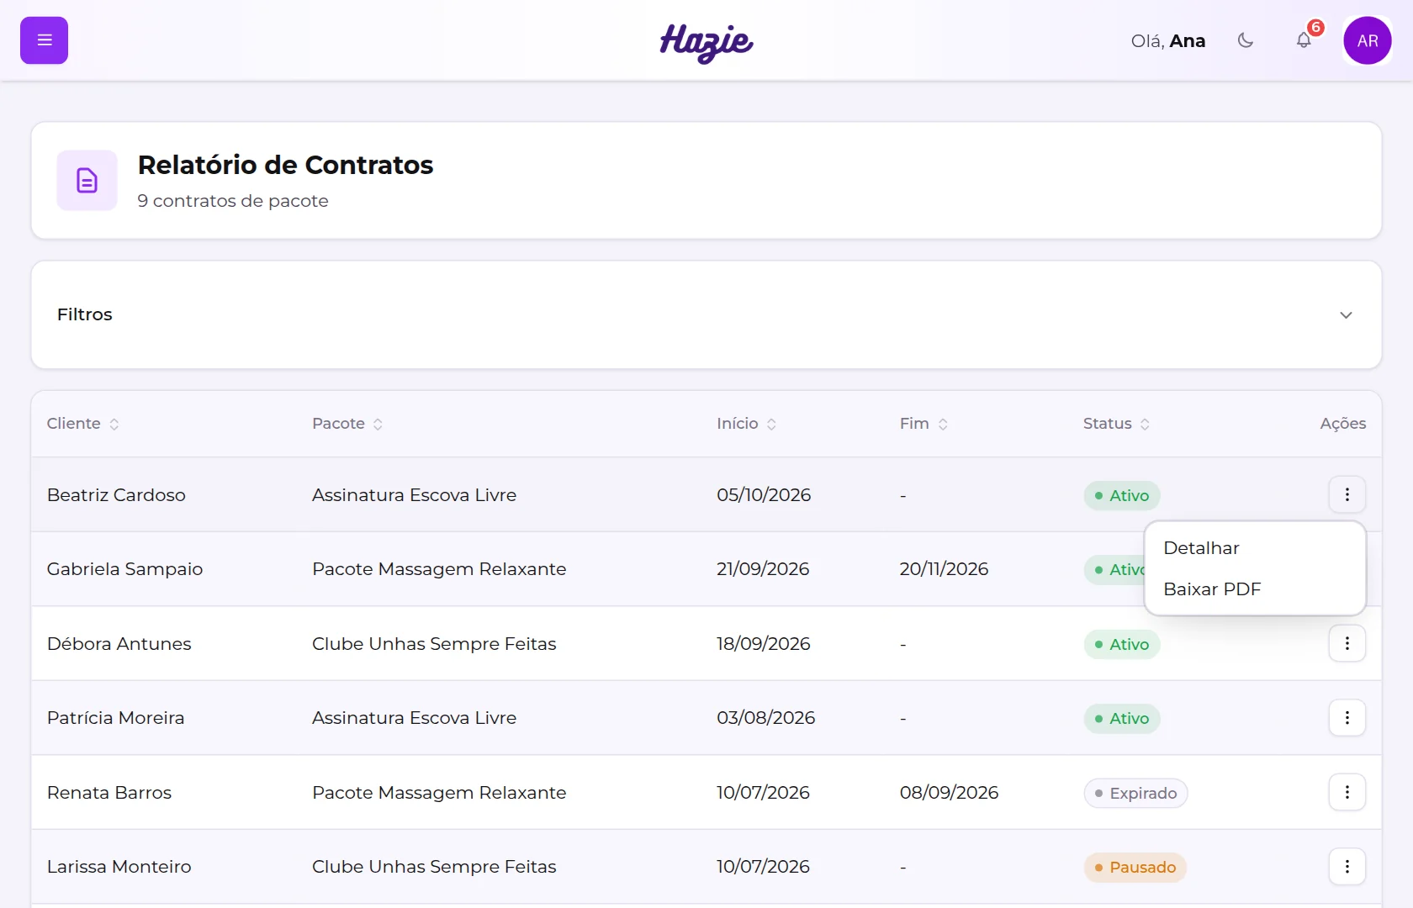This screenshot has width=1413, height=908.
Task: Click Assinatura Escova Livre in Patrícia row
Action: point(414,718)
